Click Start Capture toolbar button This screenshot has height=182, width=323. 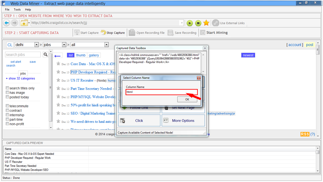[87, 33]
